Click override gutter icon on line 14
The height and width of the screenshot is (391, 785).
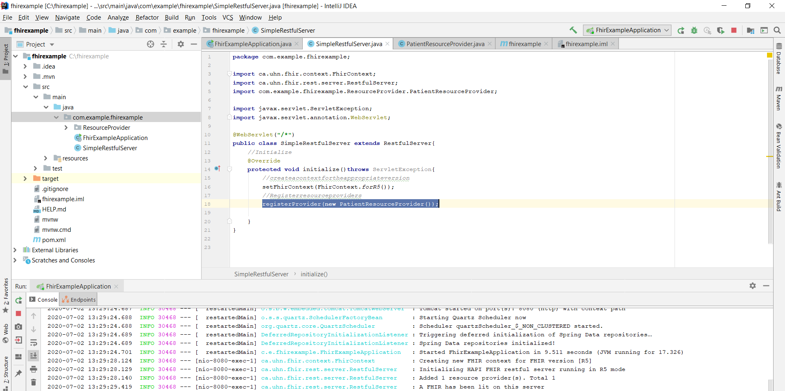tap(218, 169)
